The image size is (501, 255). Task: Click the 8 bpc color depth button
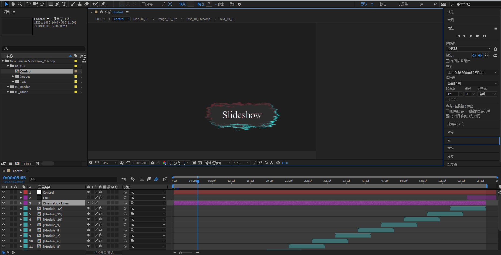[x=27, y=164]
